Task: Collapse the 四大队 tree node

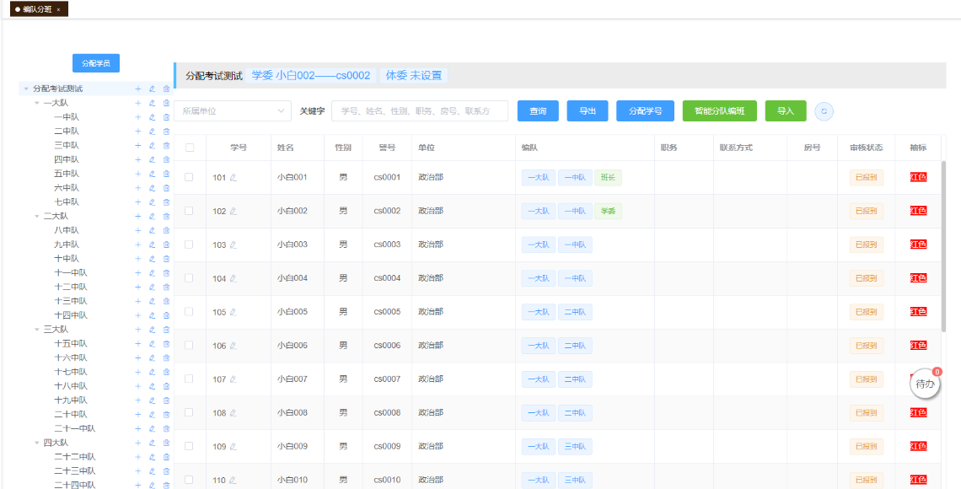Action: pyautogui.click(x=37, y=443)
